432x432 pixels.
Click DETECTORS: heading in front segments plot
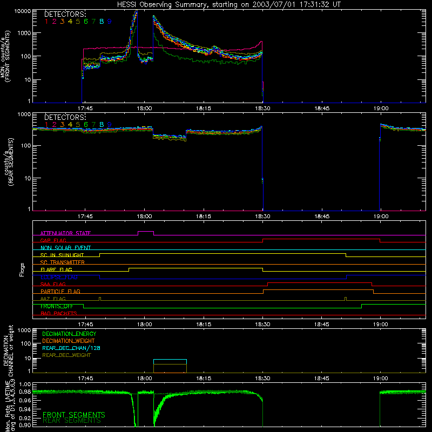point(65,14)
